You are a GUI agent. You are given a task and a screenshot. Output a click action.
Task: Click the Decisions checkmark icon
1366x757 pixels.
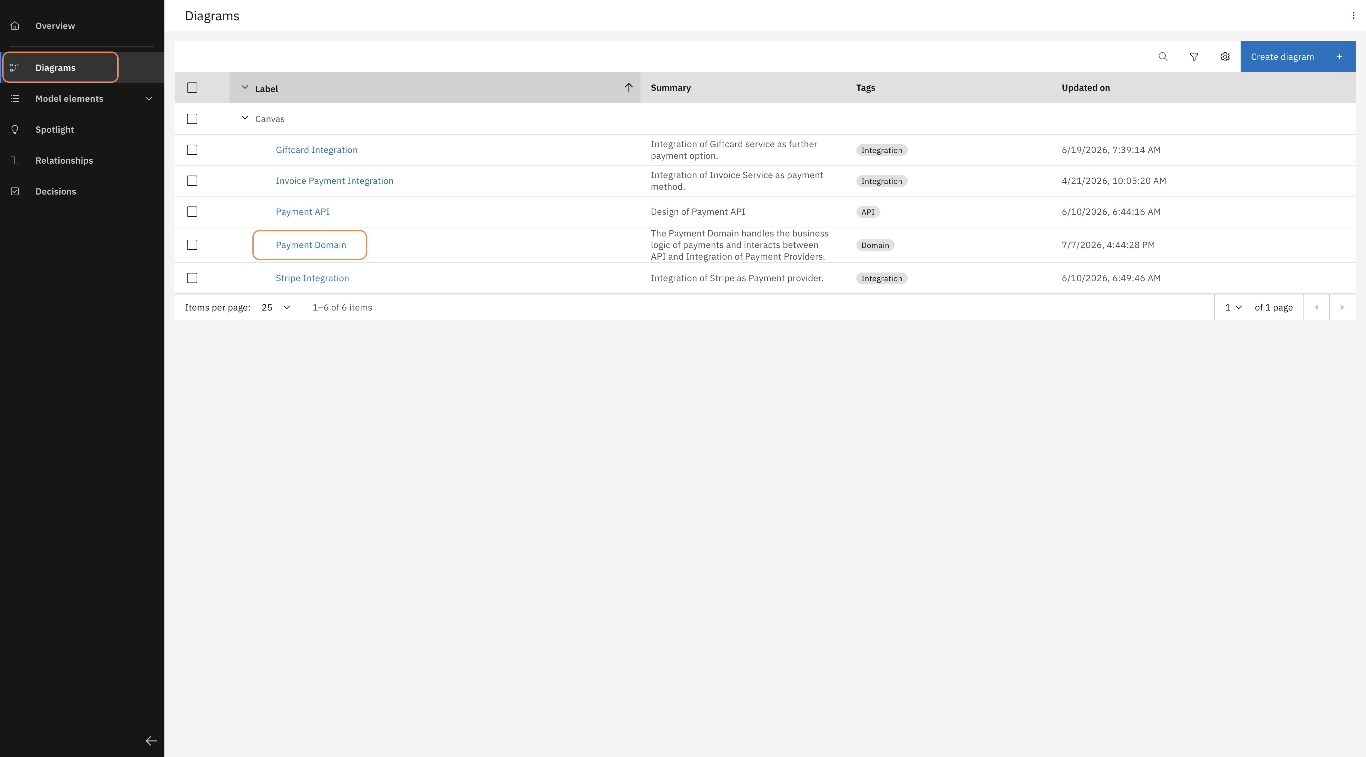(x=15, y=191)
